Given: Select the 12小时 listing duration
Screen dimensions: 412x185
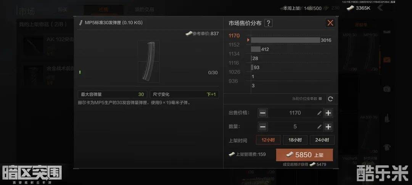Looking at the screenshot, I should coord(268,140).
